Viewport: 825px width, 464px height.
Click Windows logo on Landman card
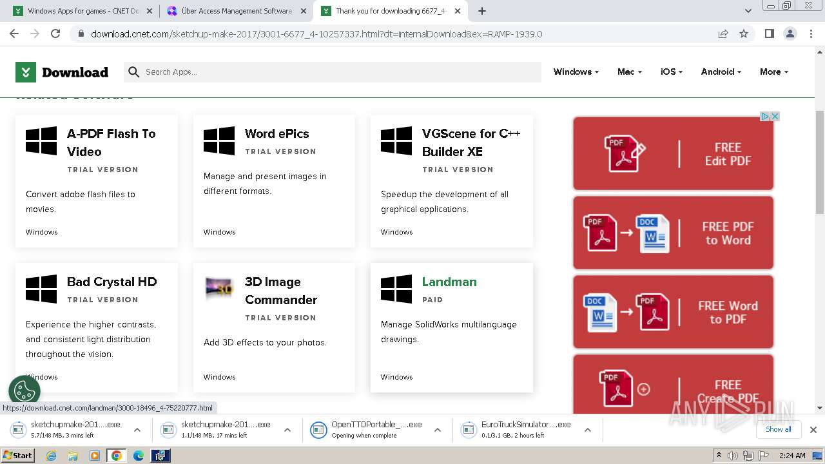click(x=396, y=289)
